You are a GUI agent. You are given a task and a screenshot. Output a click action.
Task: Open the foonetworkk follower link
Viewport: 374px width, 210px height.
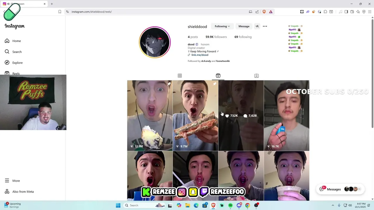223,61
